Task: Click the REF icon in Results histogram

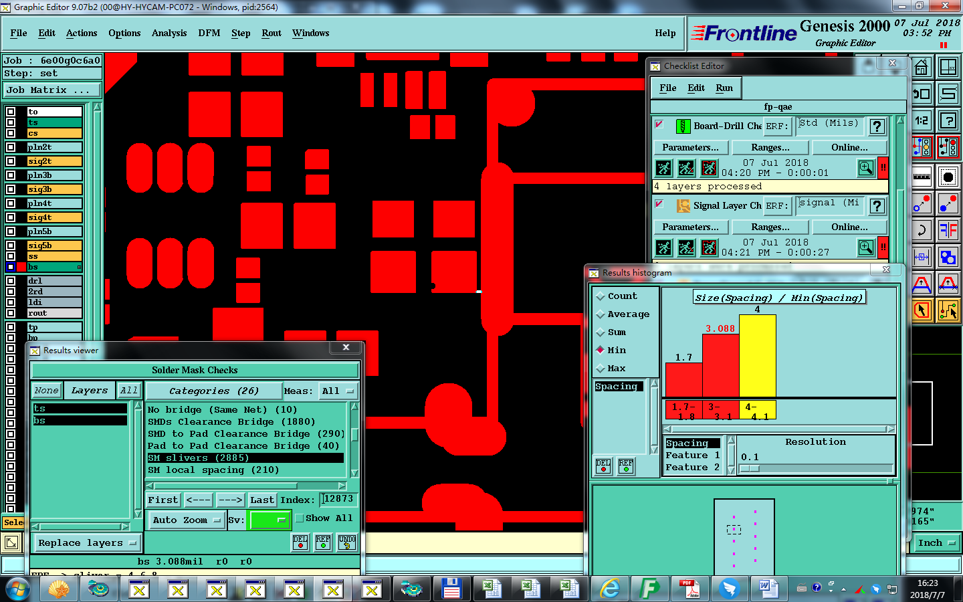Action: (626, 466)
